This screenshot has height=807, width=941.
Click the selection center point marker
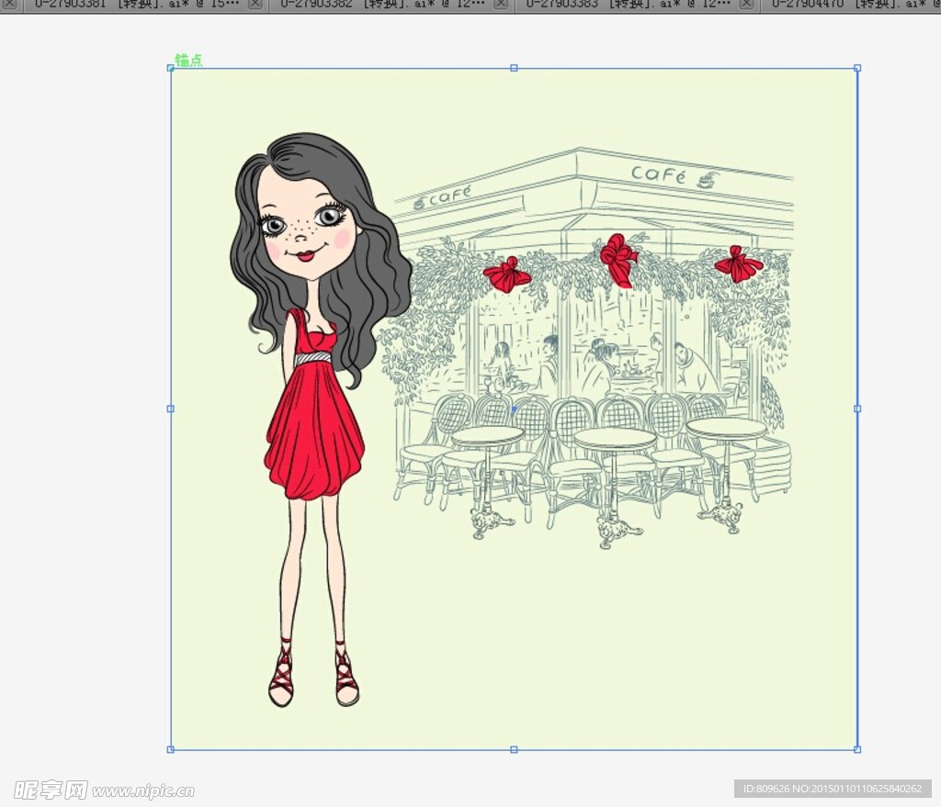tap(514, 409)
